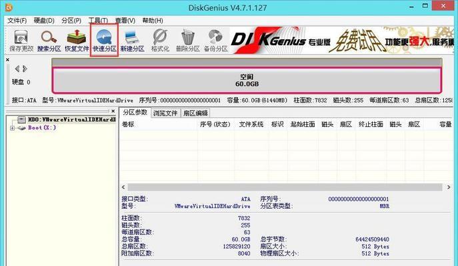Image resolution: width=458 pixels, height=266 pixels.
Task: Go to next disk with right arrow
Action: [25, 68]
